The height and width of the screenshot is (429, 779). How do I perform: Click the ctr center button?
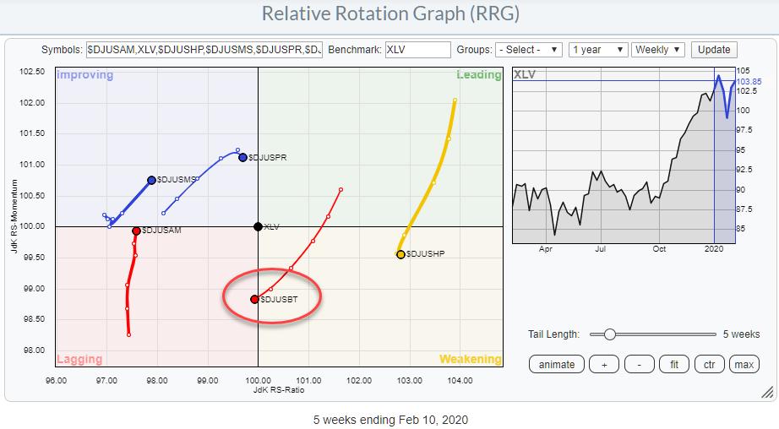click(710, 364)
